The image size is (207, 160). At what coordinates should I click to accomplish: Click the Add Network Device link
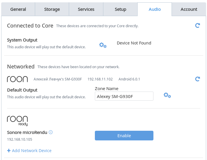click(x=32, y=151)
